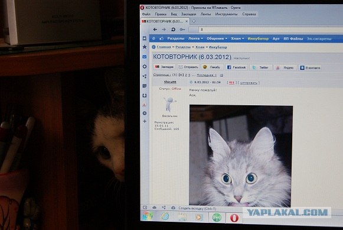Click the Opera Turbo icon in status bar
This screenshot has width=343, height=230.
[x=173, y=208]
